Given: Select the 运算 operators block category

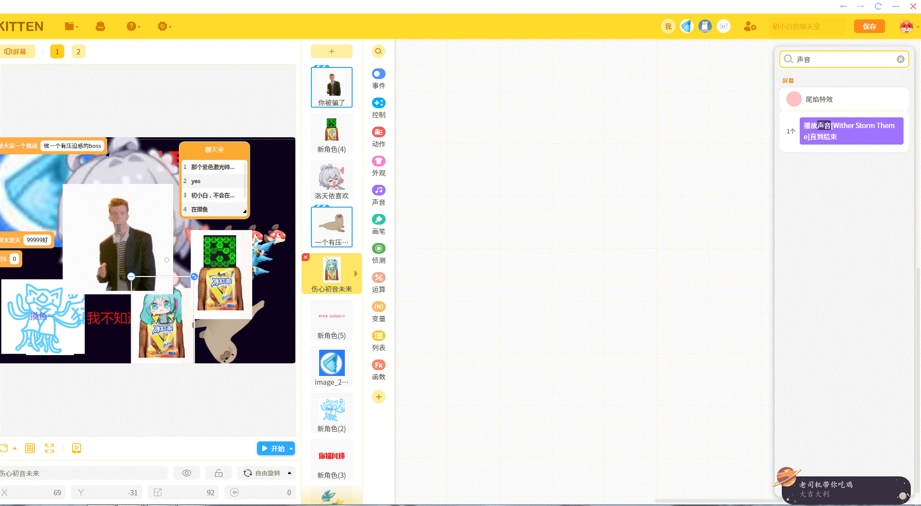Looking at the screenshot, I should [379, 282].
